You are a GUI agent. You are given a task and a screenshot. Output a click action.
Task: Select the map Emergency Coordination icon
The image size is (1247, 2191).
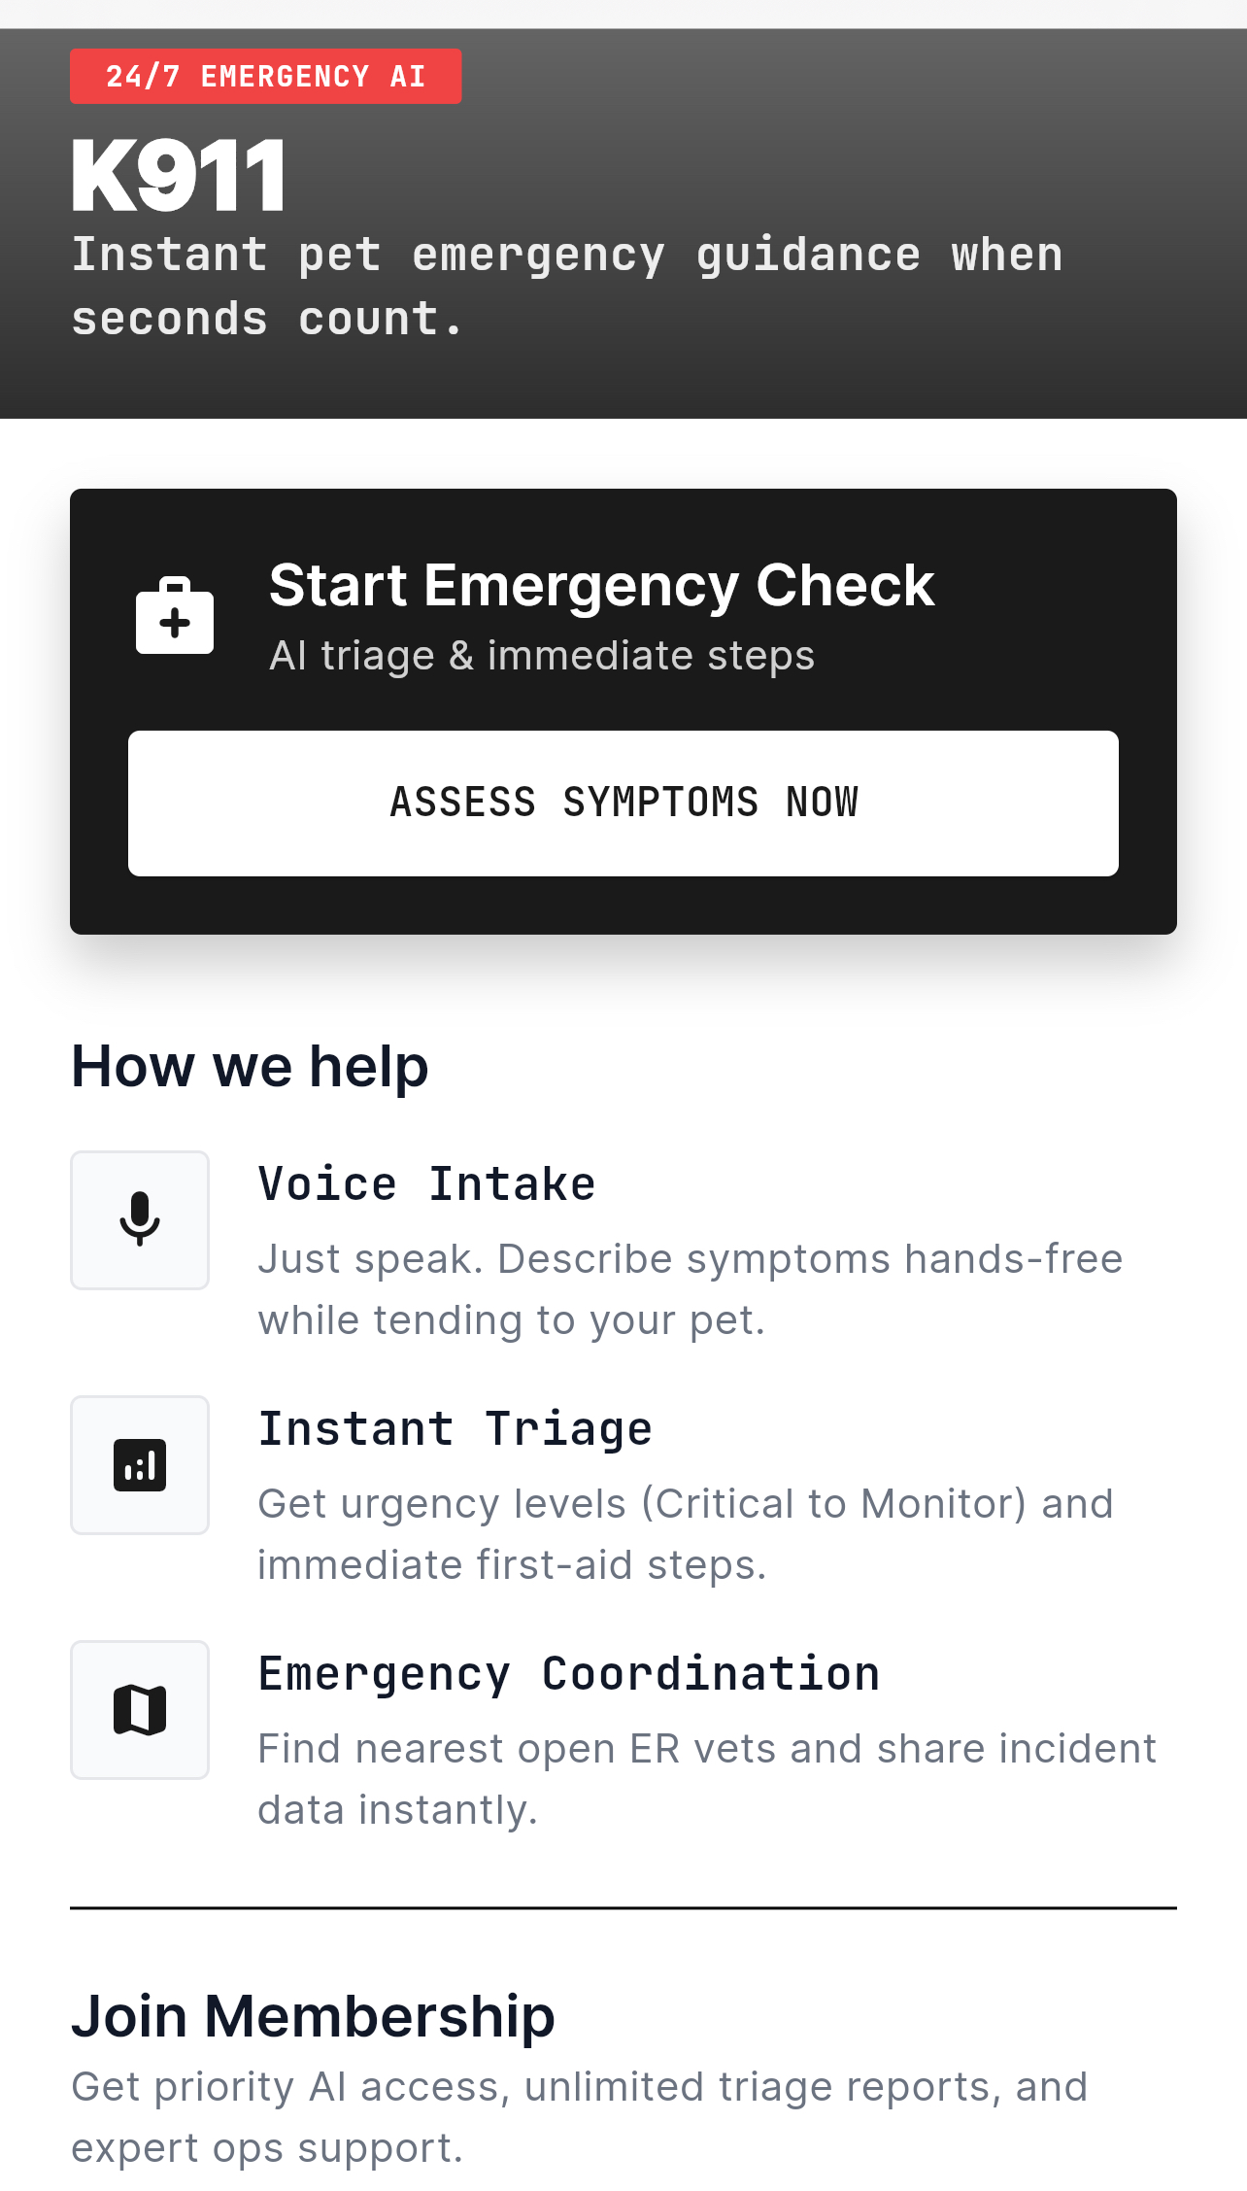139,1710
